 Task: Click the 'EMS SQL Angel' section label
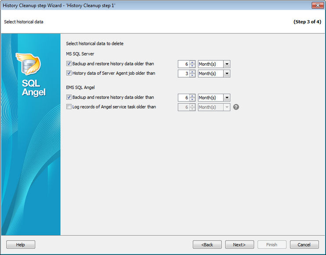(x=80, y=87)
